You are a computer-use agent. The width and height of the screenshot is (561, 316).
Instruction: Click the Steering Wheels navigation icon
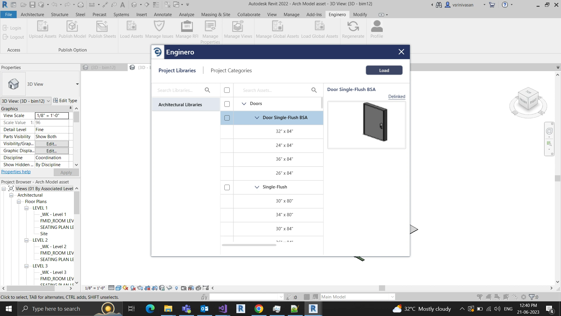click(x=549, y=131)
